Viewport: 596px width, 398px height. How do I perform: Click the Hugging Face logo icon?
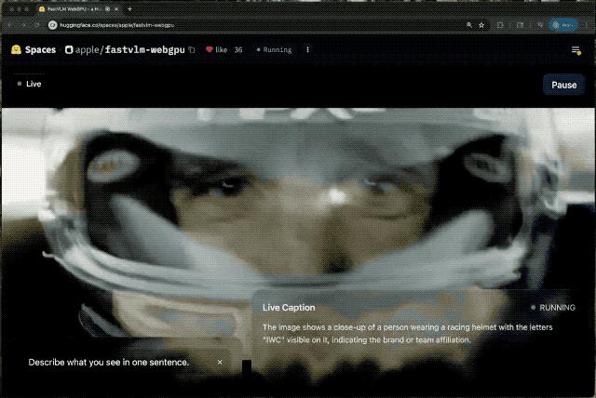(x=16, y=49)
